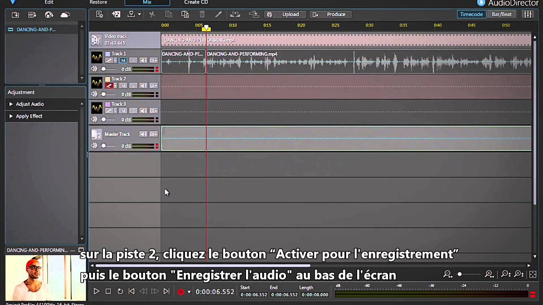543x305 pixels.
Task: Click the Stop button in transport bar
Action: pyautogui.click(x=108, y=291)
